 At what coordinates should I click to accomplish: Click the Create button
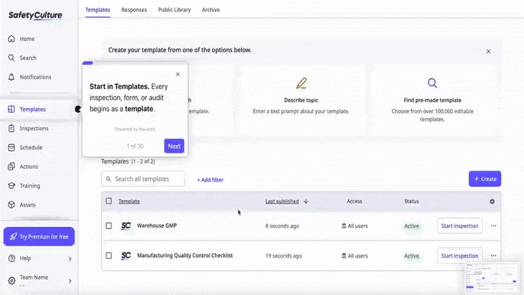[485, 179]
